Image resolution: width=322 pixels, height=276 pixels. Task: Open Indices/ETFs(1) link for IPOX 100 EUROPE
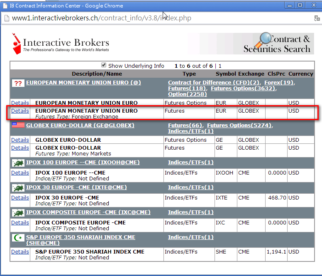pos(191,163)
